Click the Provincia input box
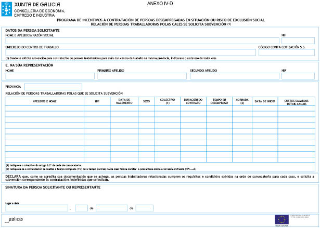Viewport: 320px width, 228px height. (x=53, y=86)
